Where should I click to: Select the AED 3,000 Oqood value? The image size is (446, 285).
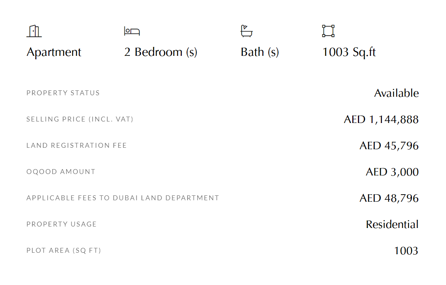coord(392,172)
